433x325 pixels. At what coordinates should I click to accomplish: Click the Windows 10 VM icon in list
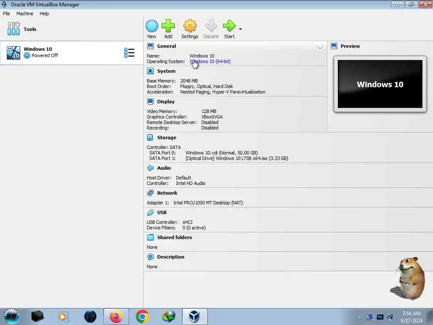click(x=14, y=53)
